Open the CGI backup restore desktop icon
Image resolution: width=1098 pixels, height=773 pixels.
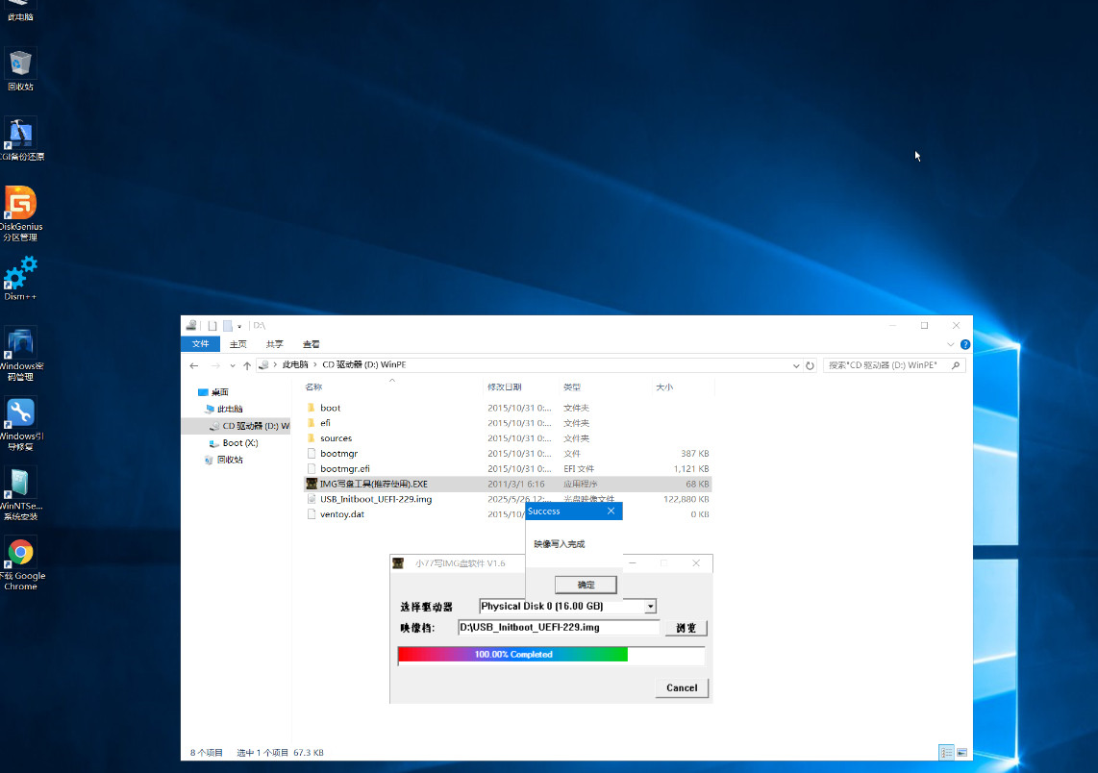pyautogui.click(x=21, y=139)
